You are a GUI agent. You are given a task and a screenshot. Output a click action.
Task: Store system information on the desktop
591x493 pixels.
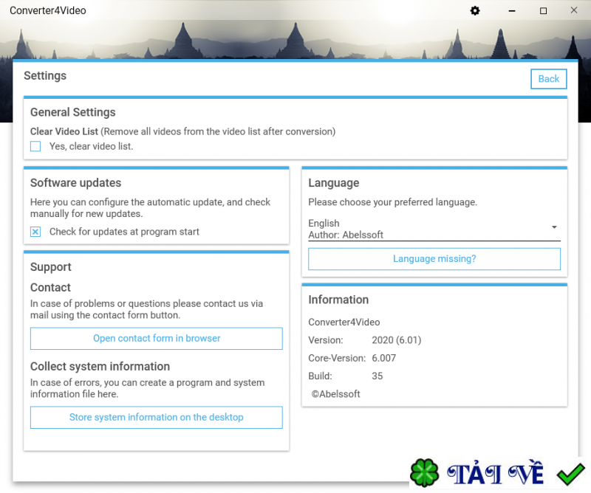point(156,417)
